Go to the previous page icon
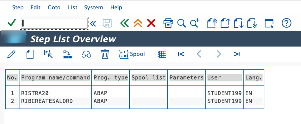The image size is (301, 124). tap(225, 23)
